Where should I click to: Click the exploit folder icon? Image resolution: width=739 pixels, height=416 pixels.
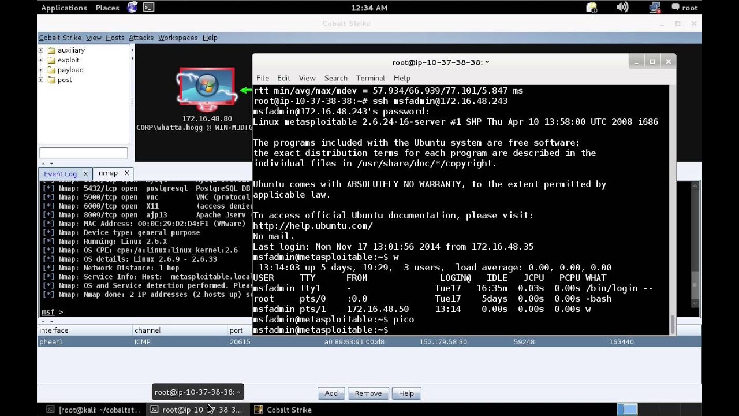tap(51, 60)
